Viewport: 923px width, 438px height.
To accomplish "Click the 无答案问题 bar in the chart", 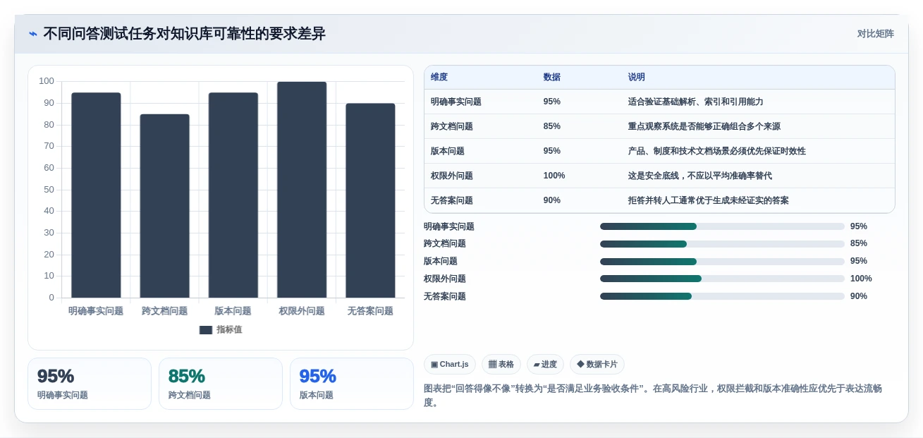I will click(370, 201).
